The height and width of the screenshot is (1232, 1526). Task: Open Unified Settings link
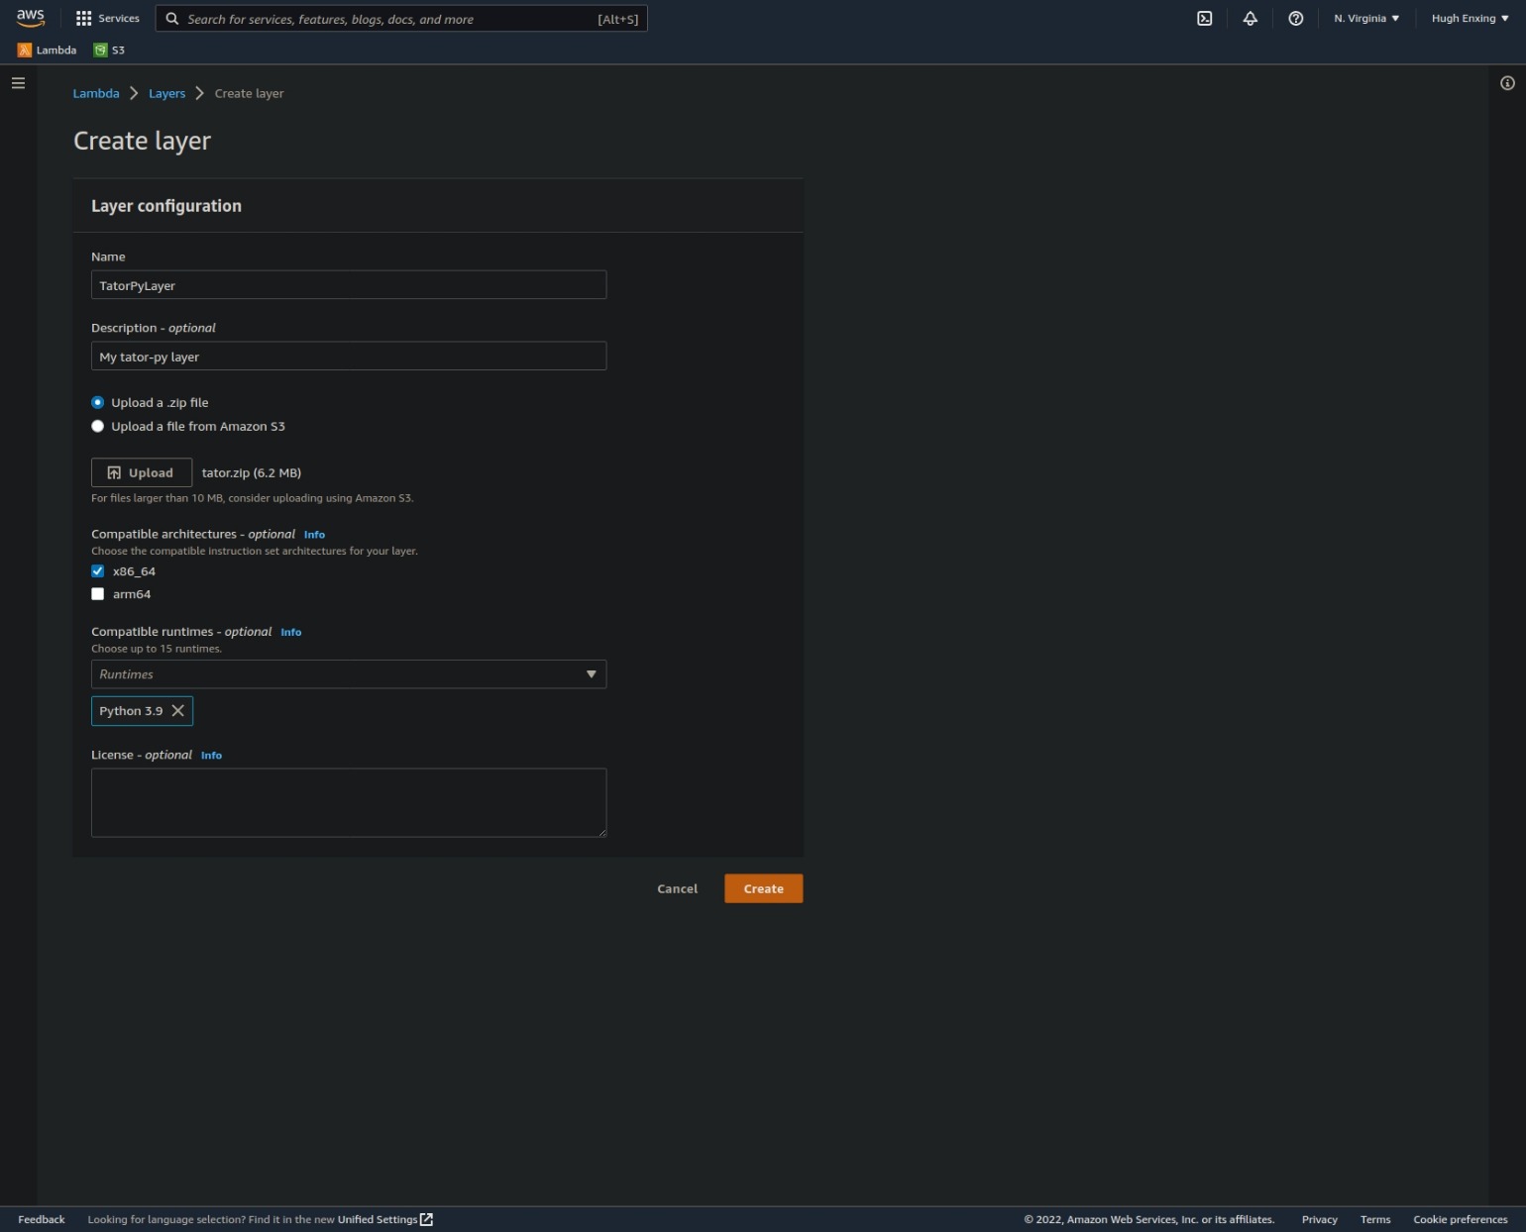385,1219
